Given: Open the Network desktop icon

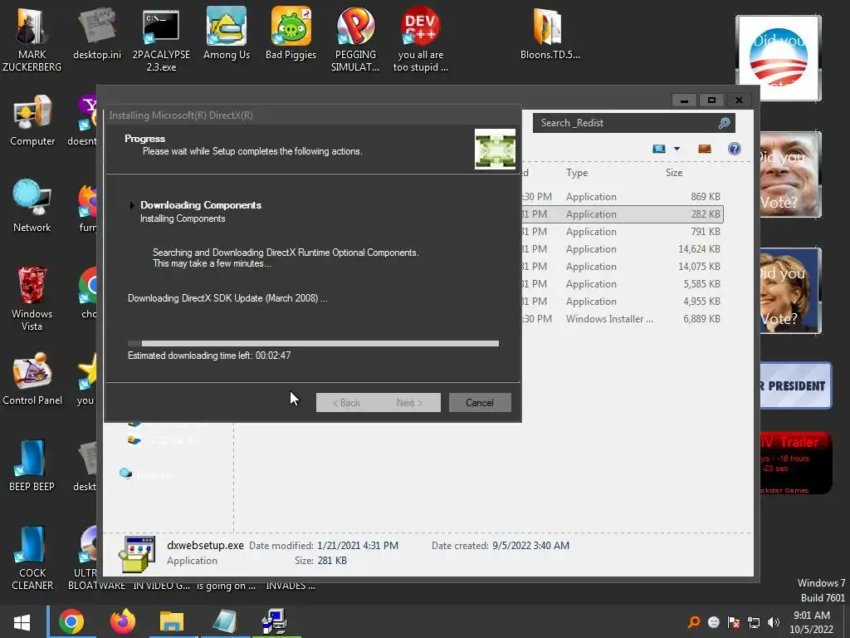Looking at the screenshot, I should tap(32, 206).
